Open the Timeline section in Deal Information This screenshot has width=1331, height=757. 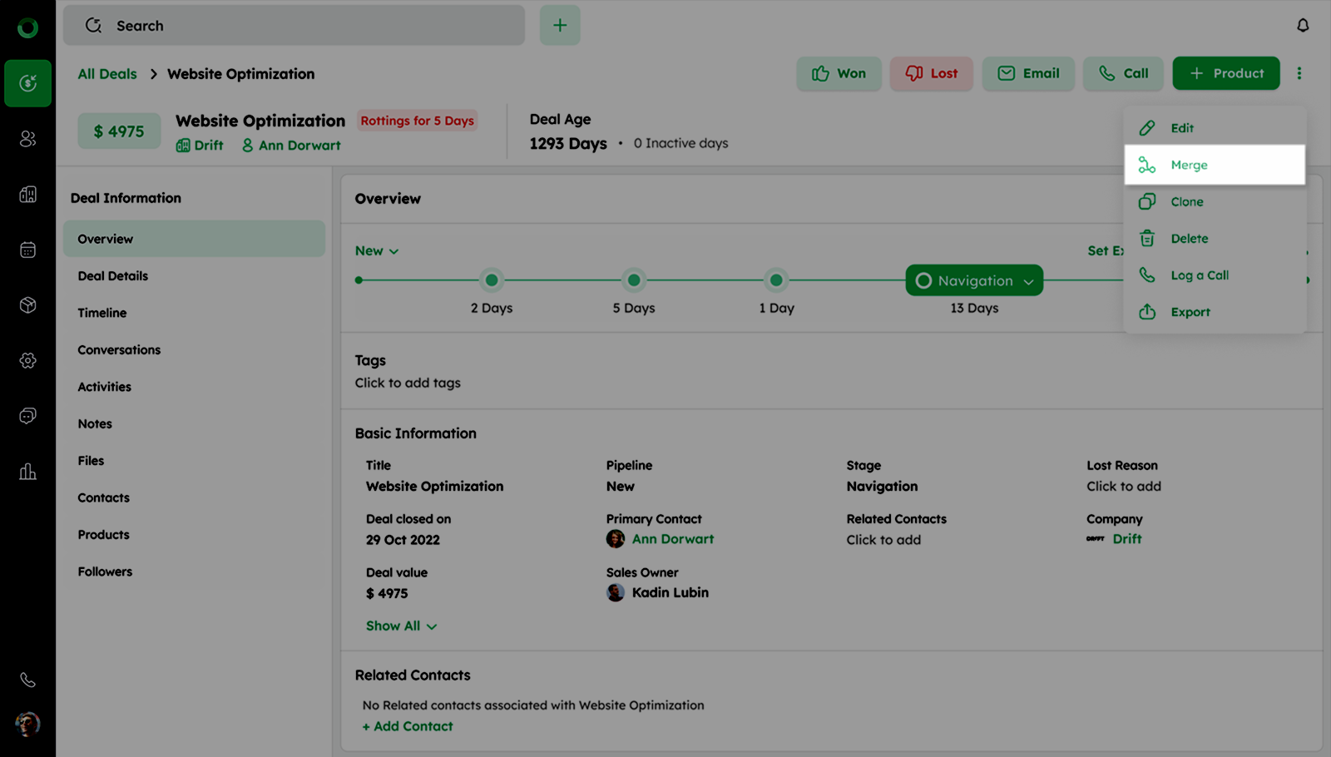pyautogui.click(x=102, y=313)
